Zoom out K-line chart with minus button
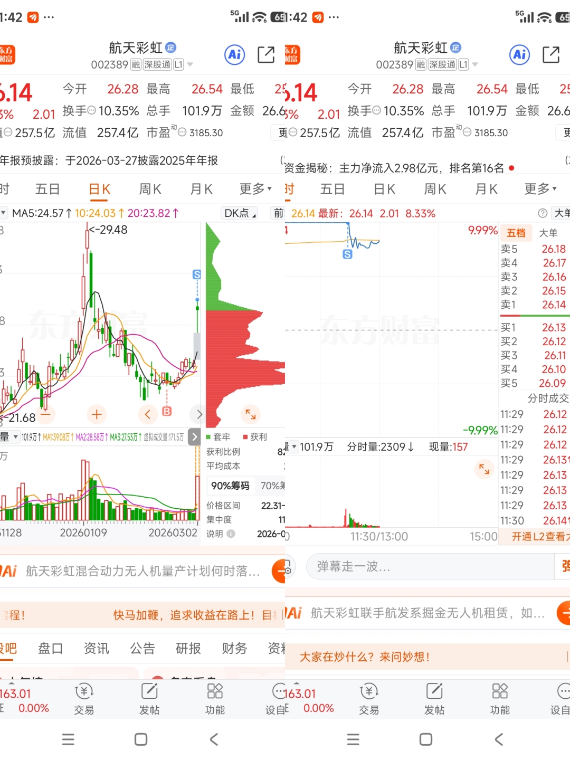Image resolution: width=570 pixels, height=760 pixels. coord(45,414)
